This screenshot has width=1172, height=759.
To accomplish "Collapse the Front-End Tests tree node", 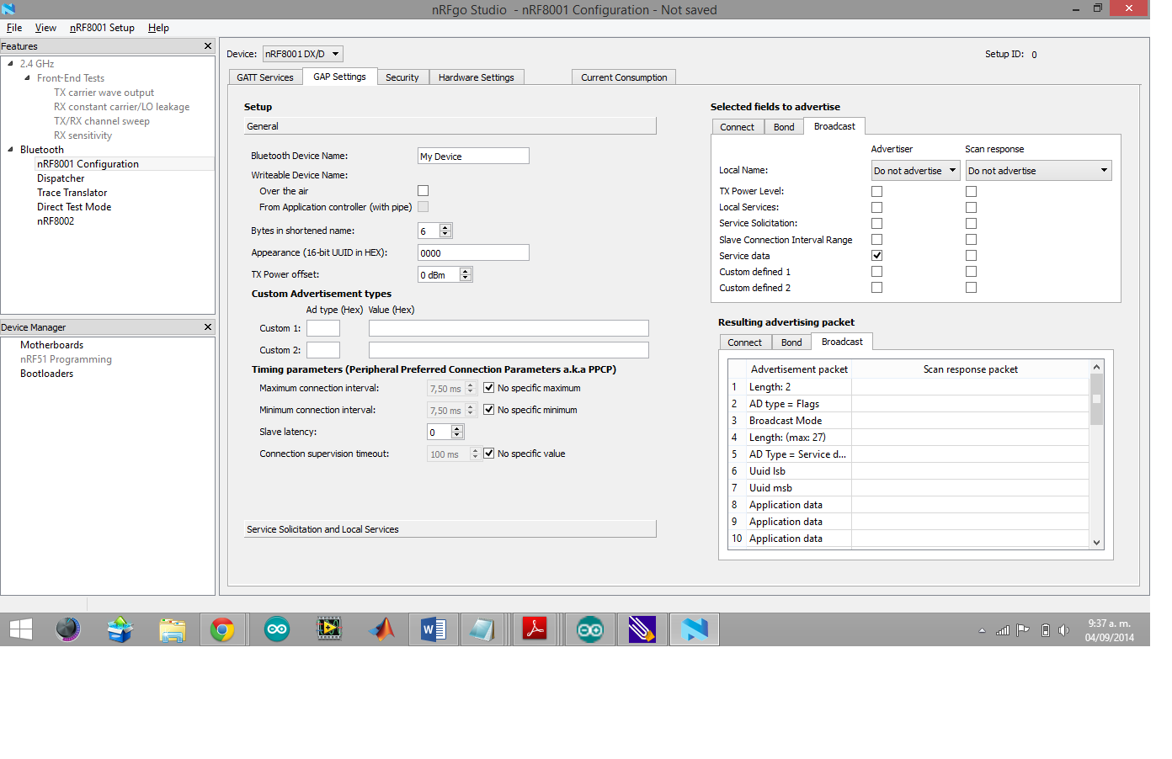I will pos(27,77).
